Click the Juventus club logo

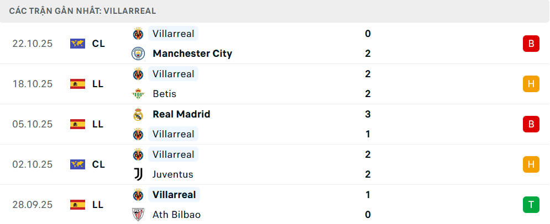(x=138, y=174)
